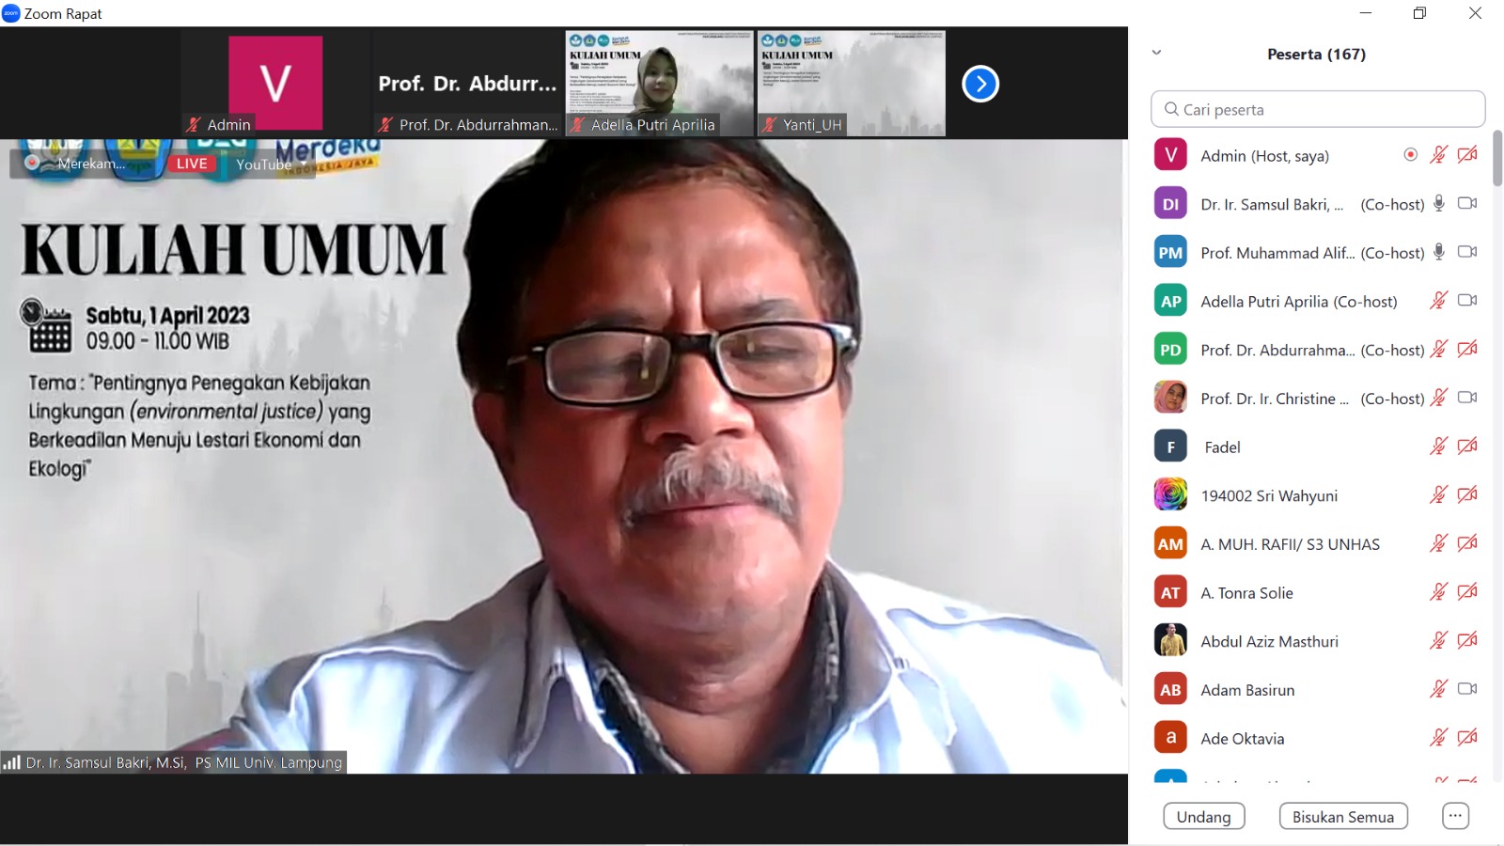The image size is (1504, 846).
Task: Click the AM avatar of A. MUH. RAFII
Action: click(1170, 544)
